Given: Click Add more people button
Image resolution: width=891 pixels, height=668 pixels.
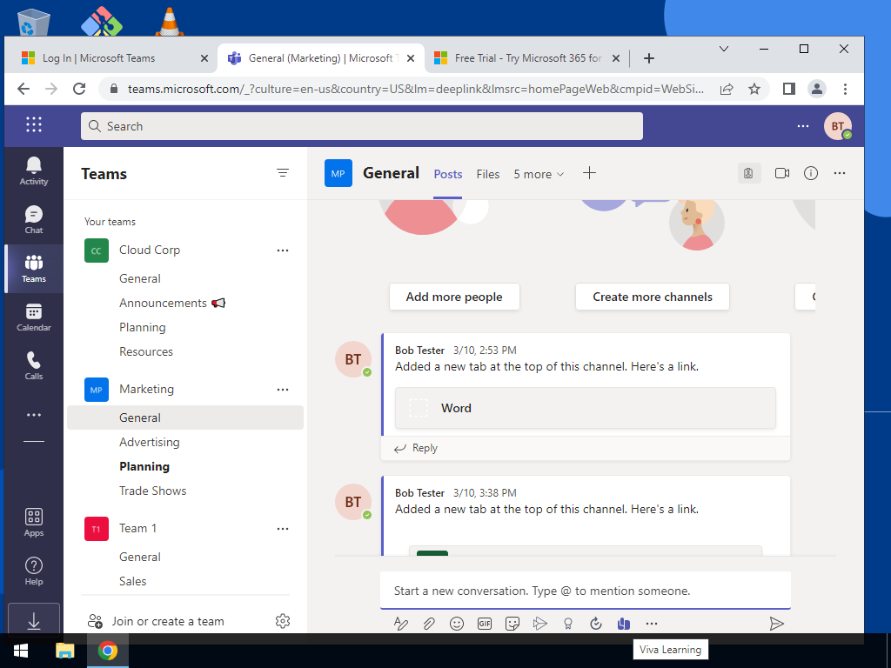Looking at the screenshot, I should [454, 297].
